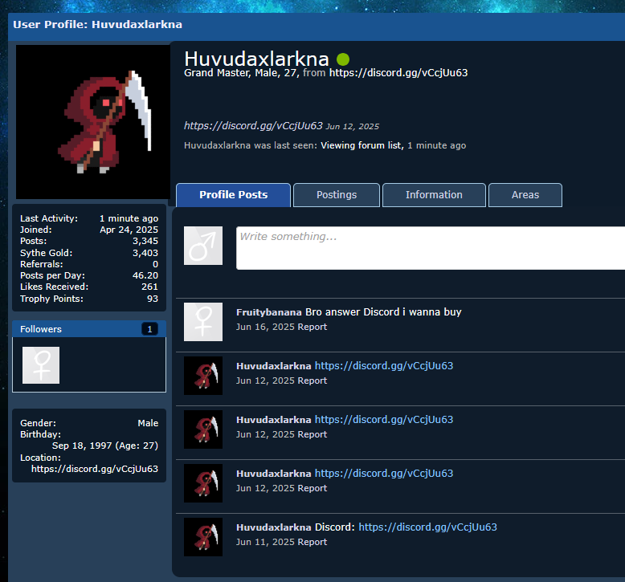
Task: Open 'Viewing forum list' last seen link
Action: (x=362, y=145)
